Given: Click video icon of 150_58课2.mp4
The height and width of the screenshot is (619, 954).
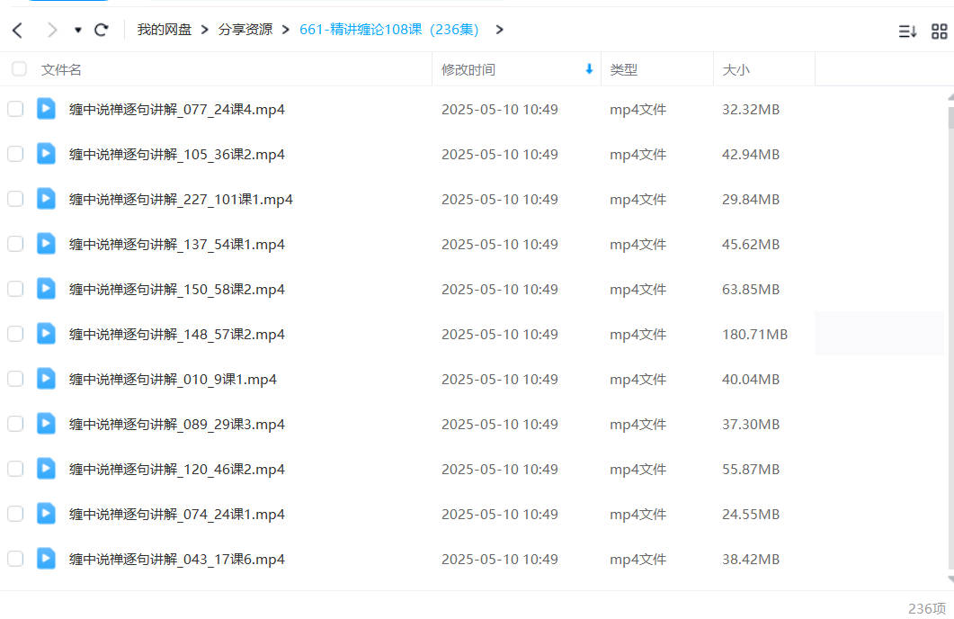Looking at the screenshot, I should pos(46,289).
